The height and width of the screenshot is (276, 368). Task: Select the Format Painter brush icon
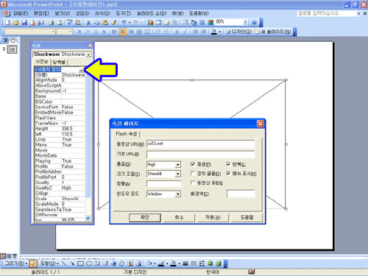tap(113, 23)
